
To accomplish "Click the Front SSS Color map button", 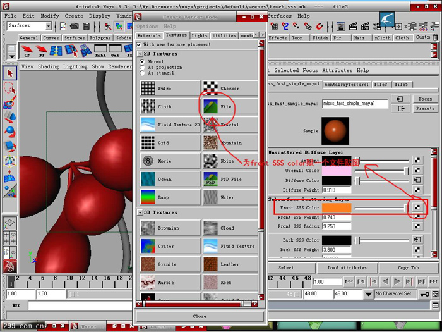I will [x=417, y=207].
